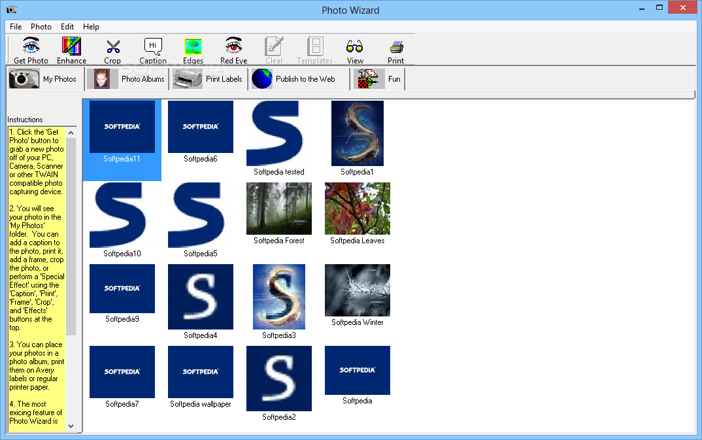Viewport: 702px width, 440px height.
Task: Select the Softpedia9 thumbnail
Action: pyautogui.click(x=122, y=289)
